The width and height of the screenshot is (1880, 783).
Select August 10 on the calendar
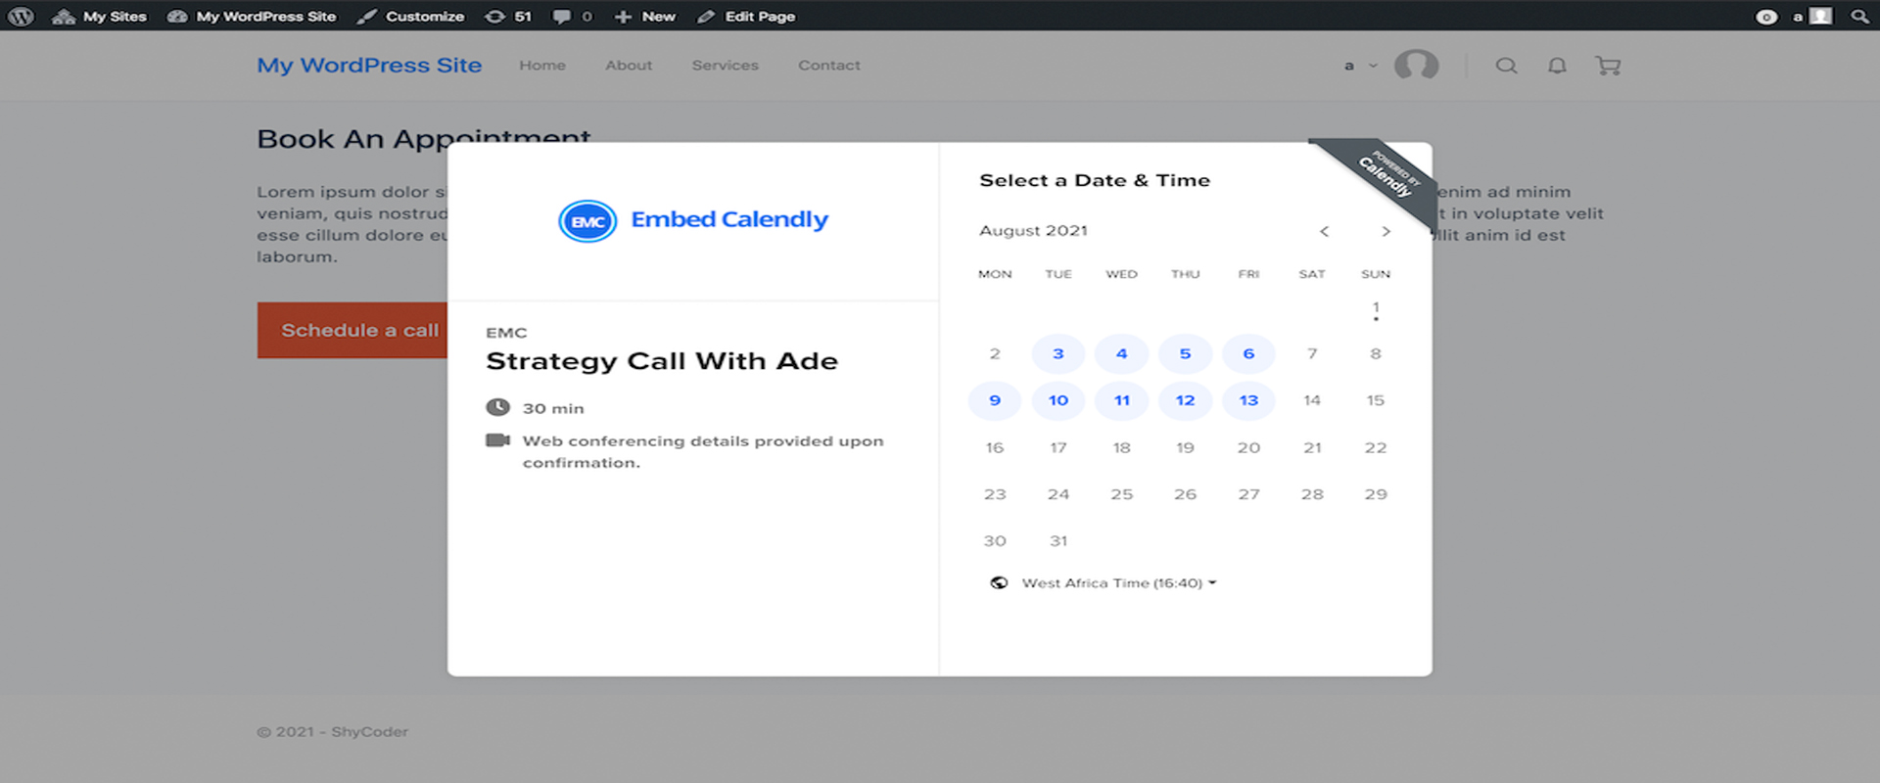click(1058, 400)
